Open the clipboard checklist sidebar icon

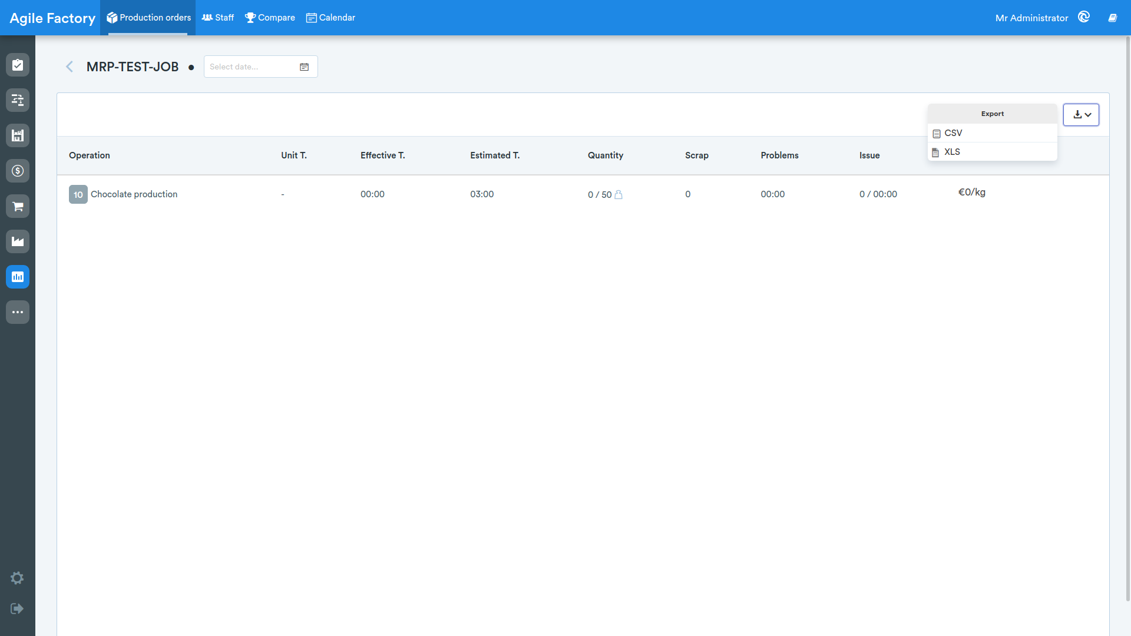[x=18, y=65]
